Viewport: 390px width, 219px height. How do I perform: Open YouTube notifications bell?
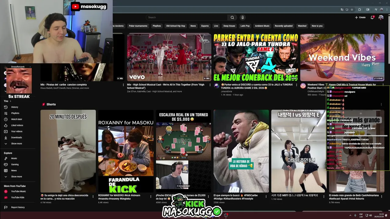coord(372,17)
